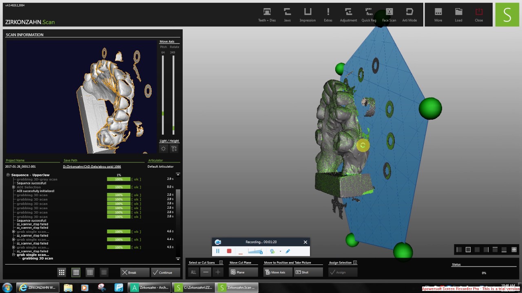Adjust the Pitch axis slider
Image resolution: width=522 pixels, height=293 pixels.
point(163,94)
